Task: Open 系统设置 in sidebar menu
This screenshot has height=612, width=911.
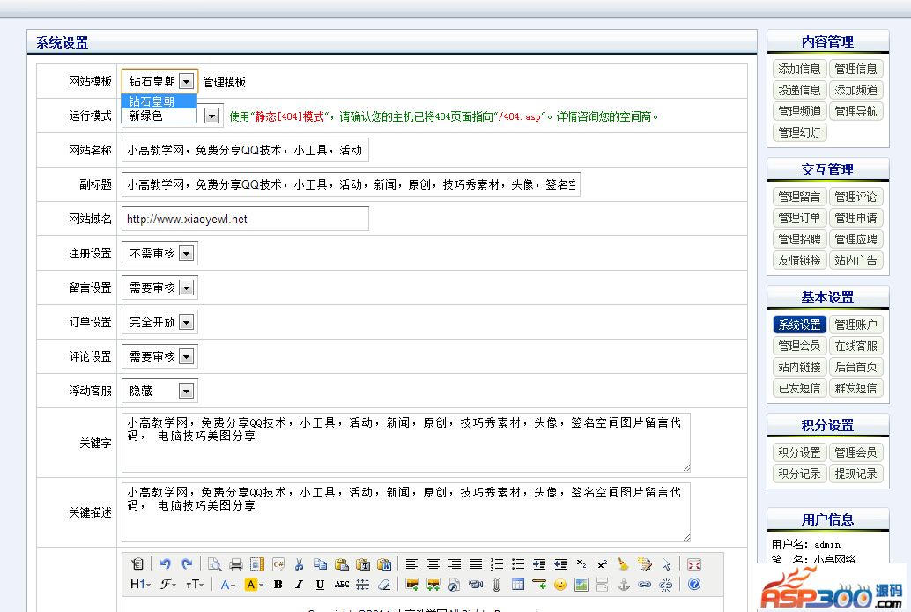Action: click(x=799, y=325)
